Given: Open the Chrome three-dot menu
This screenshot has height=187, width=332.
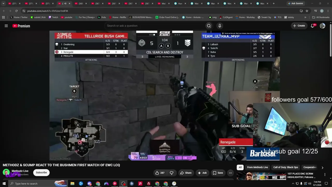Looking at the screenshot, I should point(328,11).
